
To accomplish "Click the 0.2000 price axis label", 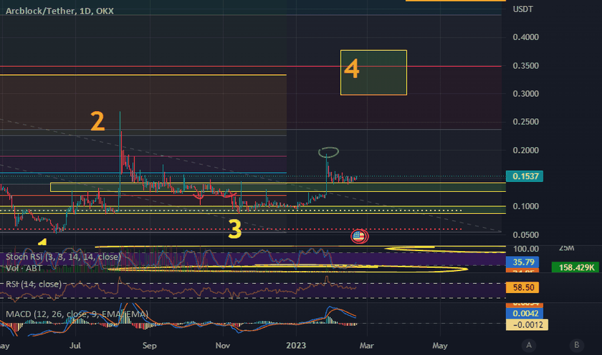I will [526, 150].
